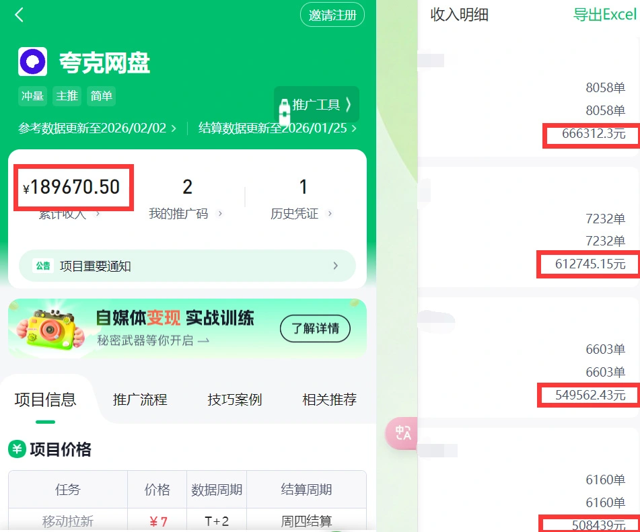
Task: Tap the yen icon beside 项目价格
Action: click(x=17, y=449)
